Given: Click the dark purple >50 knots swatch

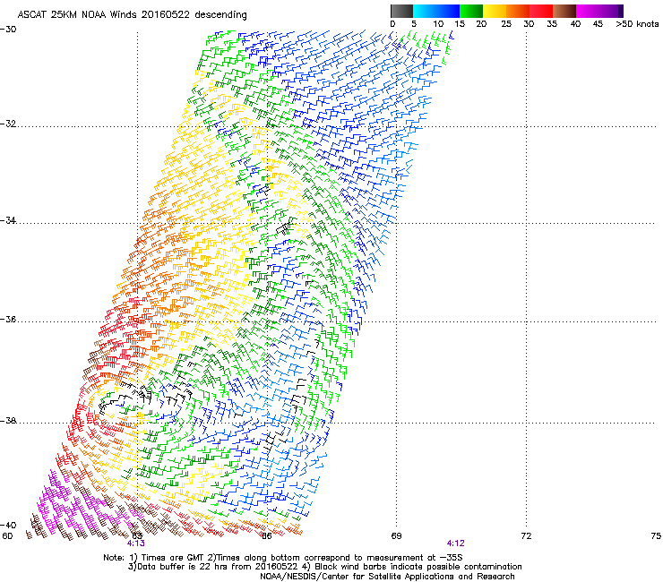Looking at the screenshot, I should [x=621, y=11].
